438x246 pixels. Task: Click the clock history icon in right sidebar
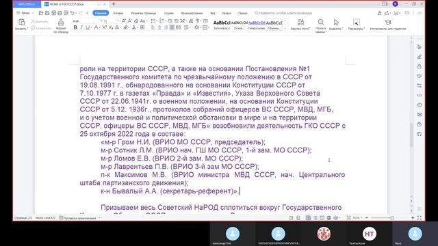tap(420, 105)
